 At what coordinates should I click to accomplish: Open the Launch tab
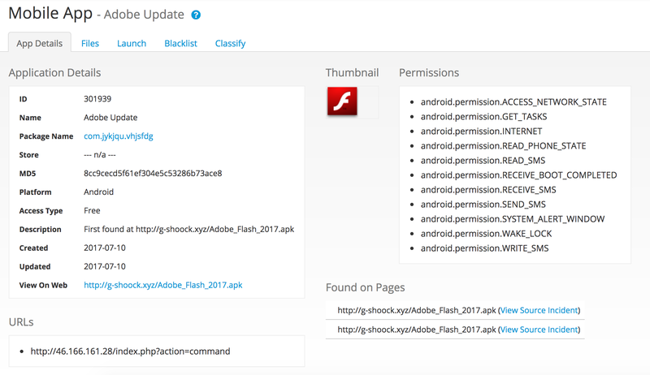[x=132, y=44]
